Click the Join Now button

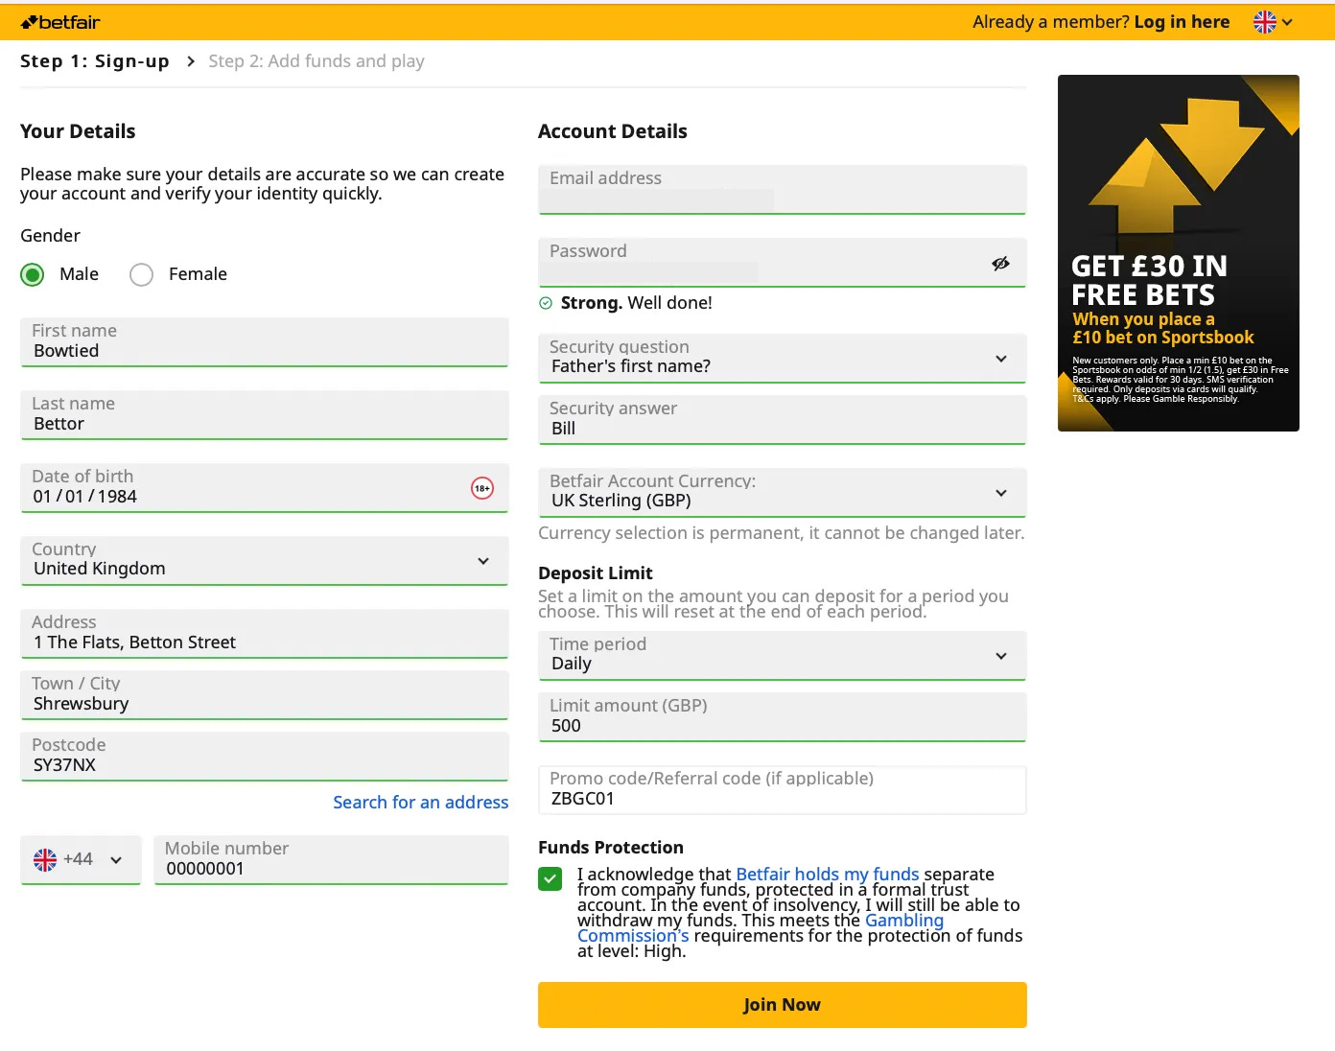coord(783,1005)
